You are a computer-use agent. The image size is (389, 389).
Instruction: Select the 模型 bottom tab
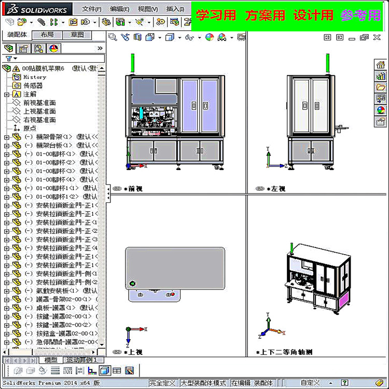coord(51,360)
